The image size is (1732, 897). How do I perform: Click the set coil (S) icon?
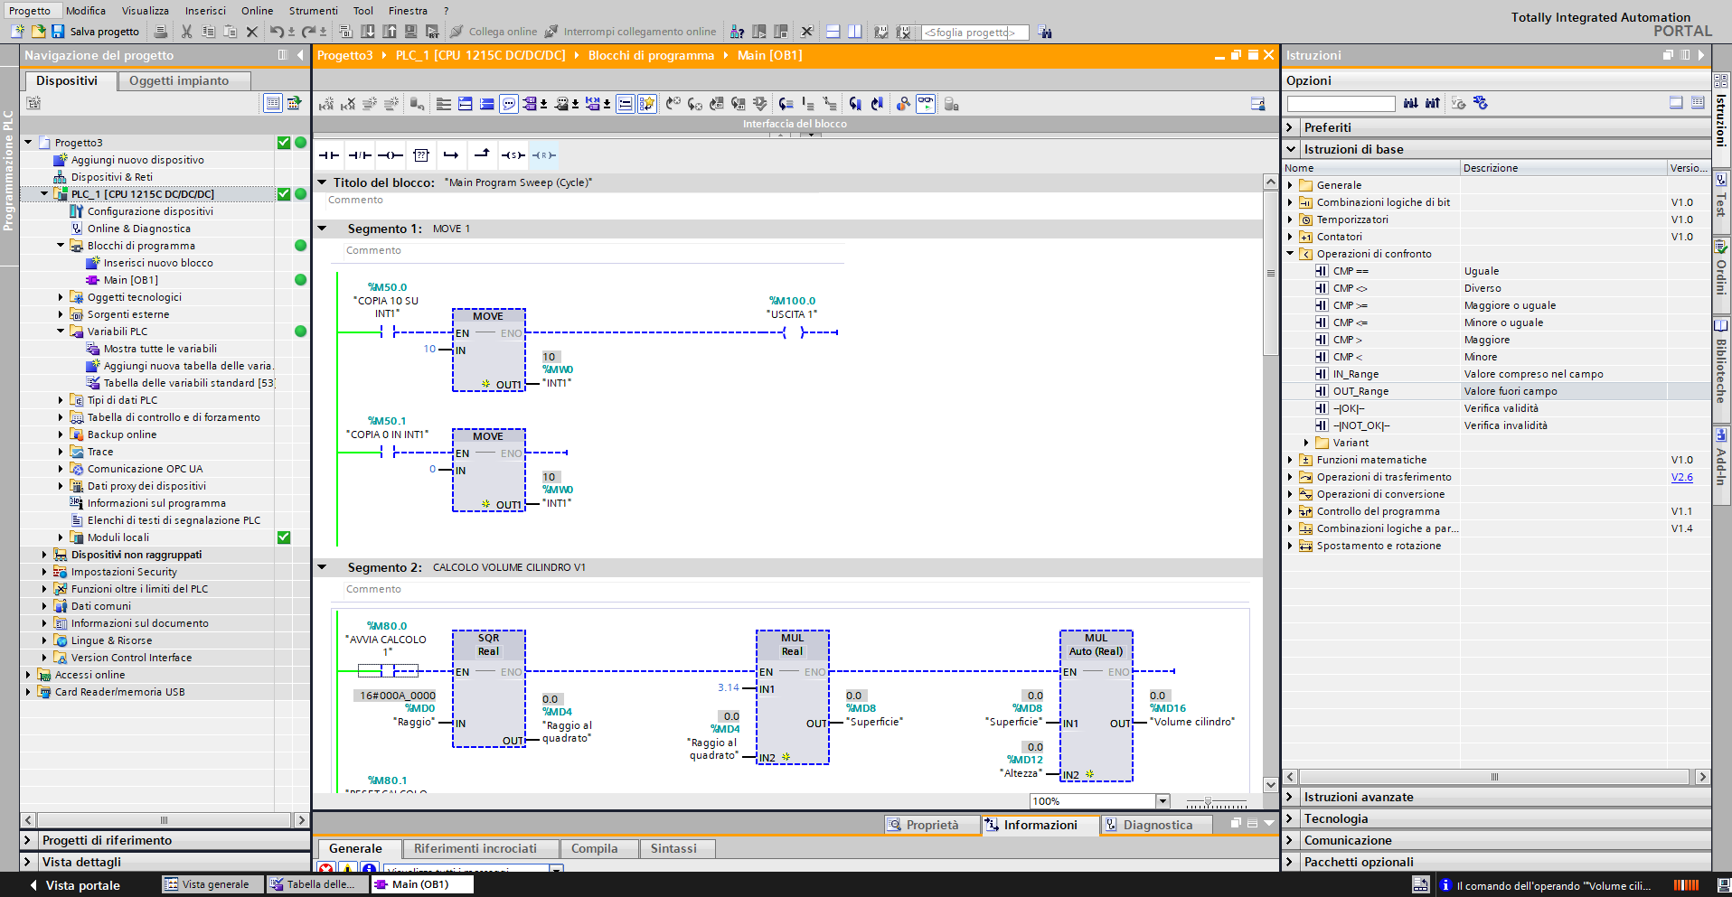pos(513,155)
